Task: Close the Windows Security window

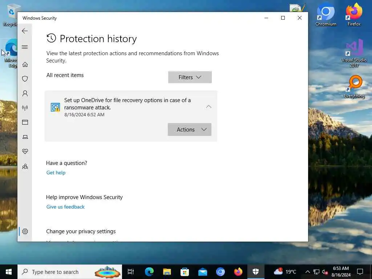Action: pos(300,18)
